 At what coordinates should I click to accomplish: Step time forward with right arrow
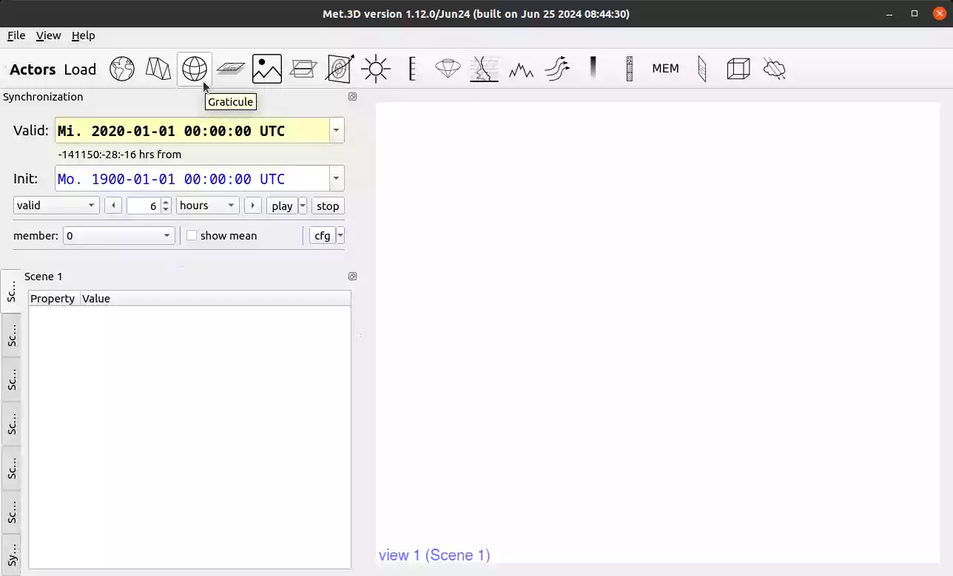coord(253,206)
